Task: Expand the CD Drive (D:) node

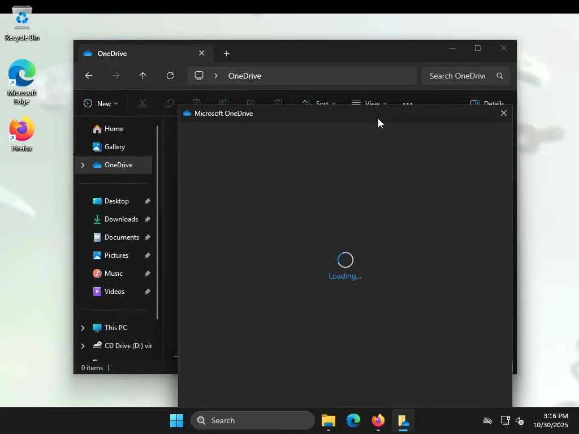Action: [83, 346]
